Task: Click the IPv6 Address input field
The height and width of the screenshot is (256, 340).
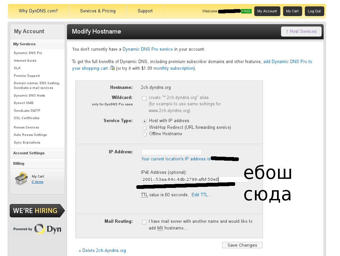Action: point(195,180)
